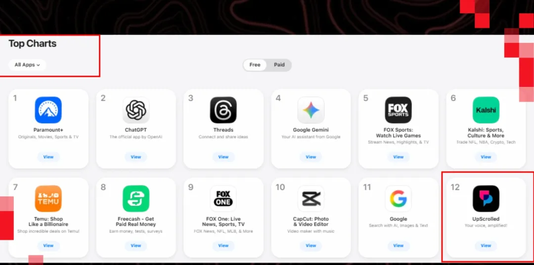Click View button for Google app
534x265 pixels.
[x=399, y=246]
